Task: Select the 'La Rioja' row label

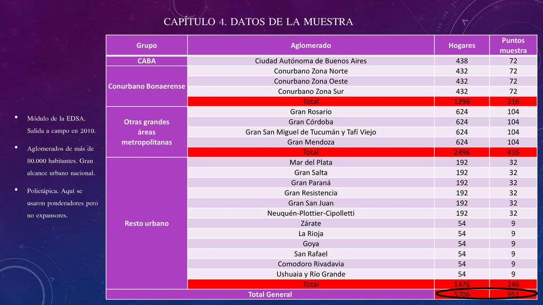Action: click(311, 234)
